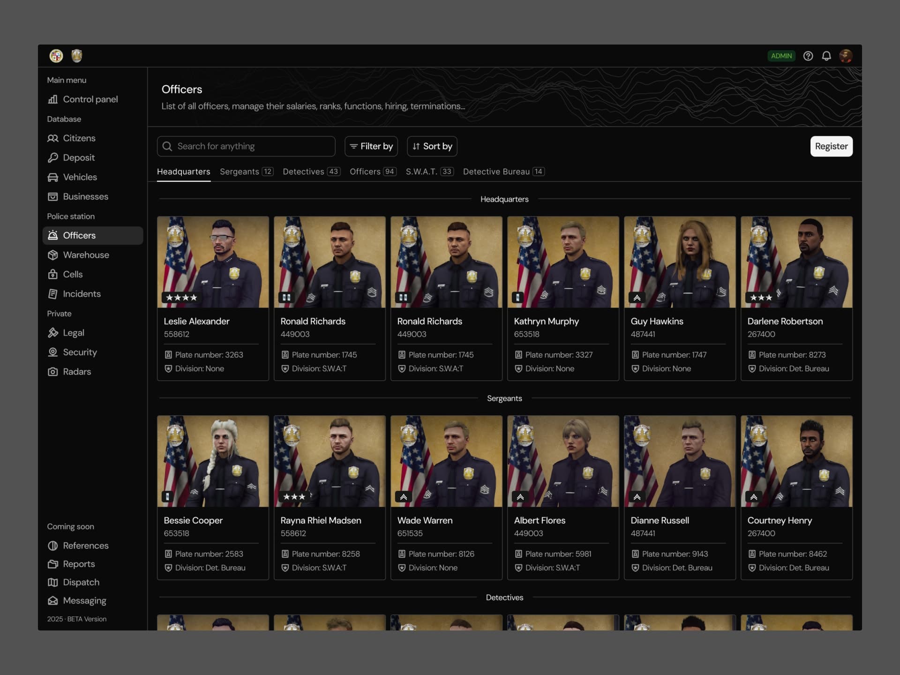
Task: Open the Sort by dropdown
Action: 432,146
